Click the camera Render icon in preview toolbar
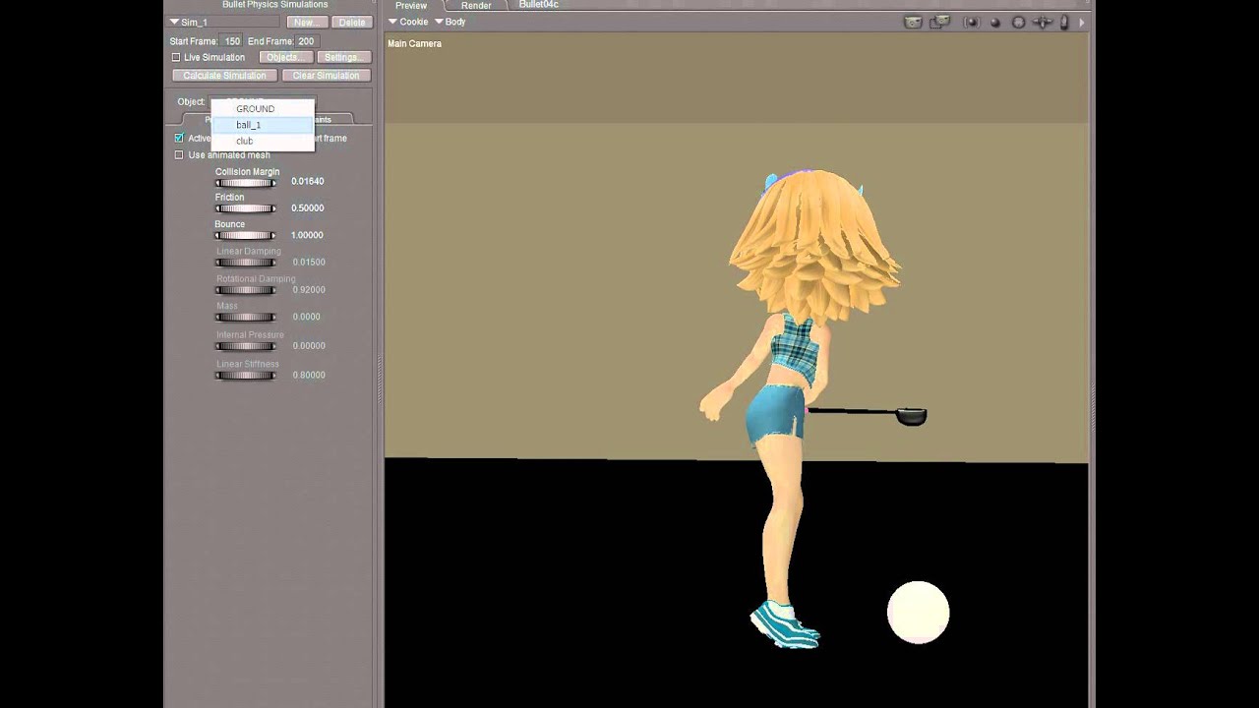 pos(913,22)
